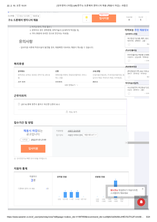Click the map pin icon beside address
Screen dimensions: 157x222
click(x=19, y=104)
